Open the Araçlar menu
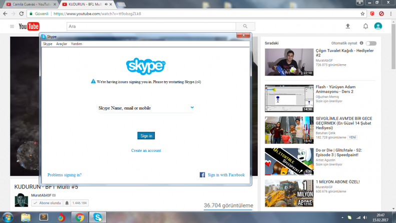 tap(62, 44)
